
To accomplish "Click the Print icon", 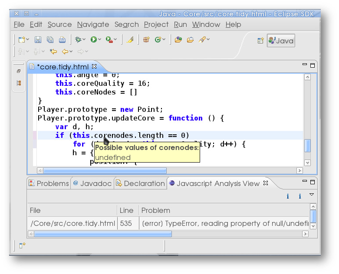I will pos(62,40).
